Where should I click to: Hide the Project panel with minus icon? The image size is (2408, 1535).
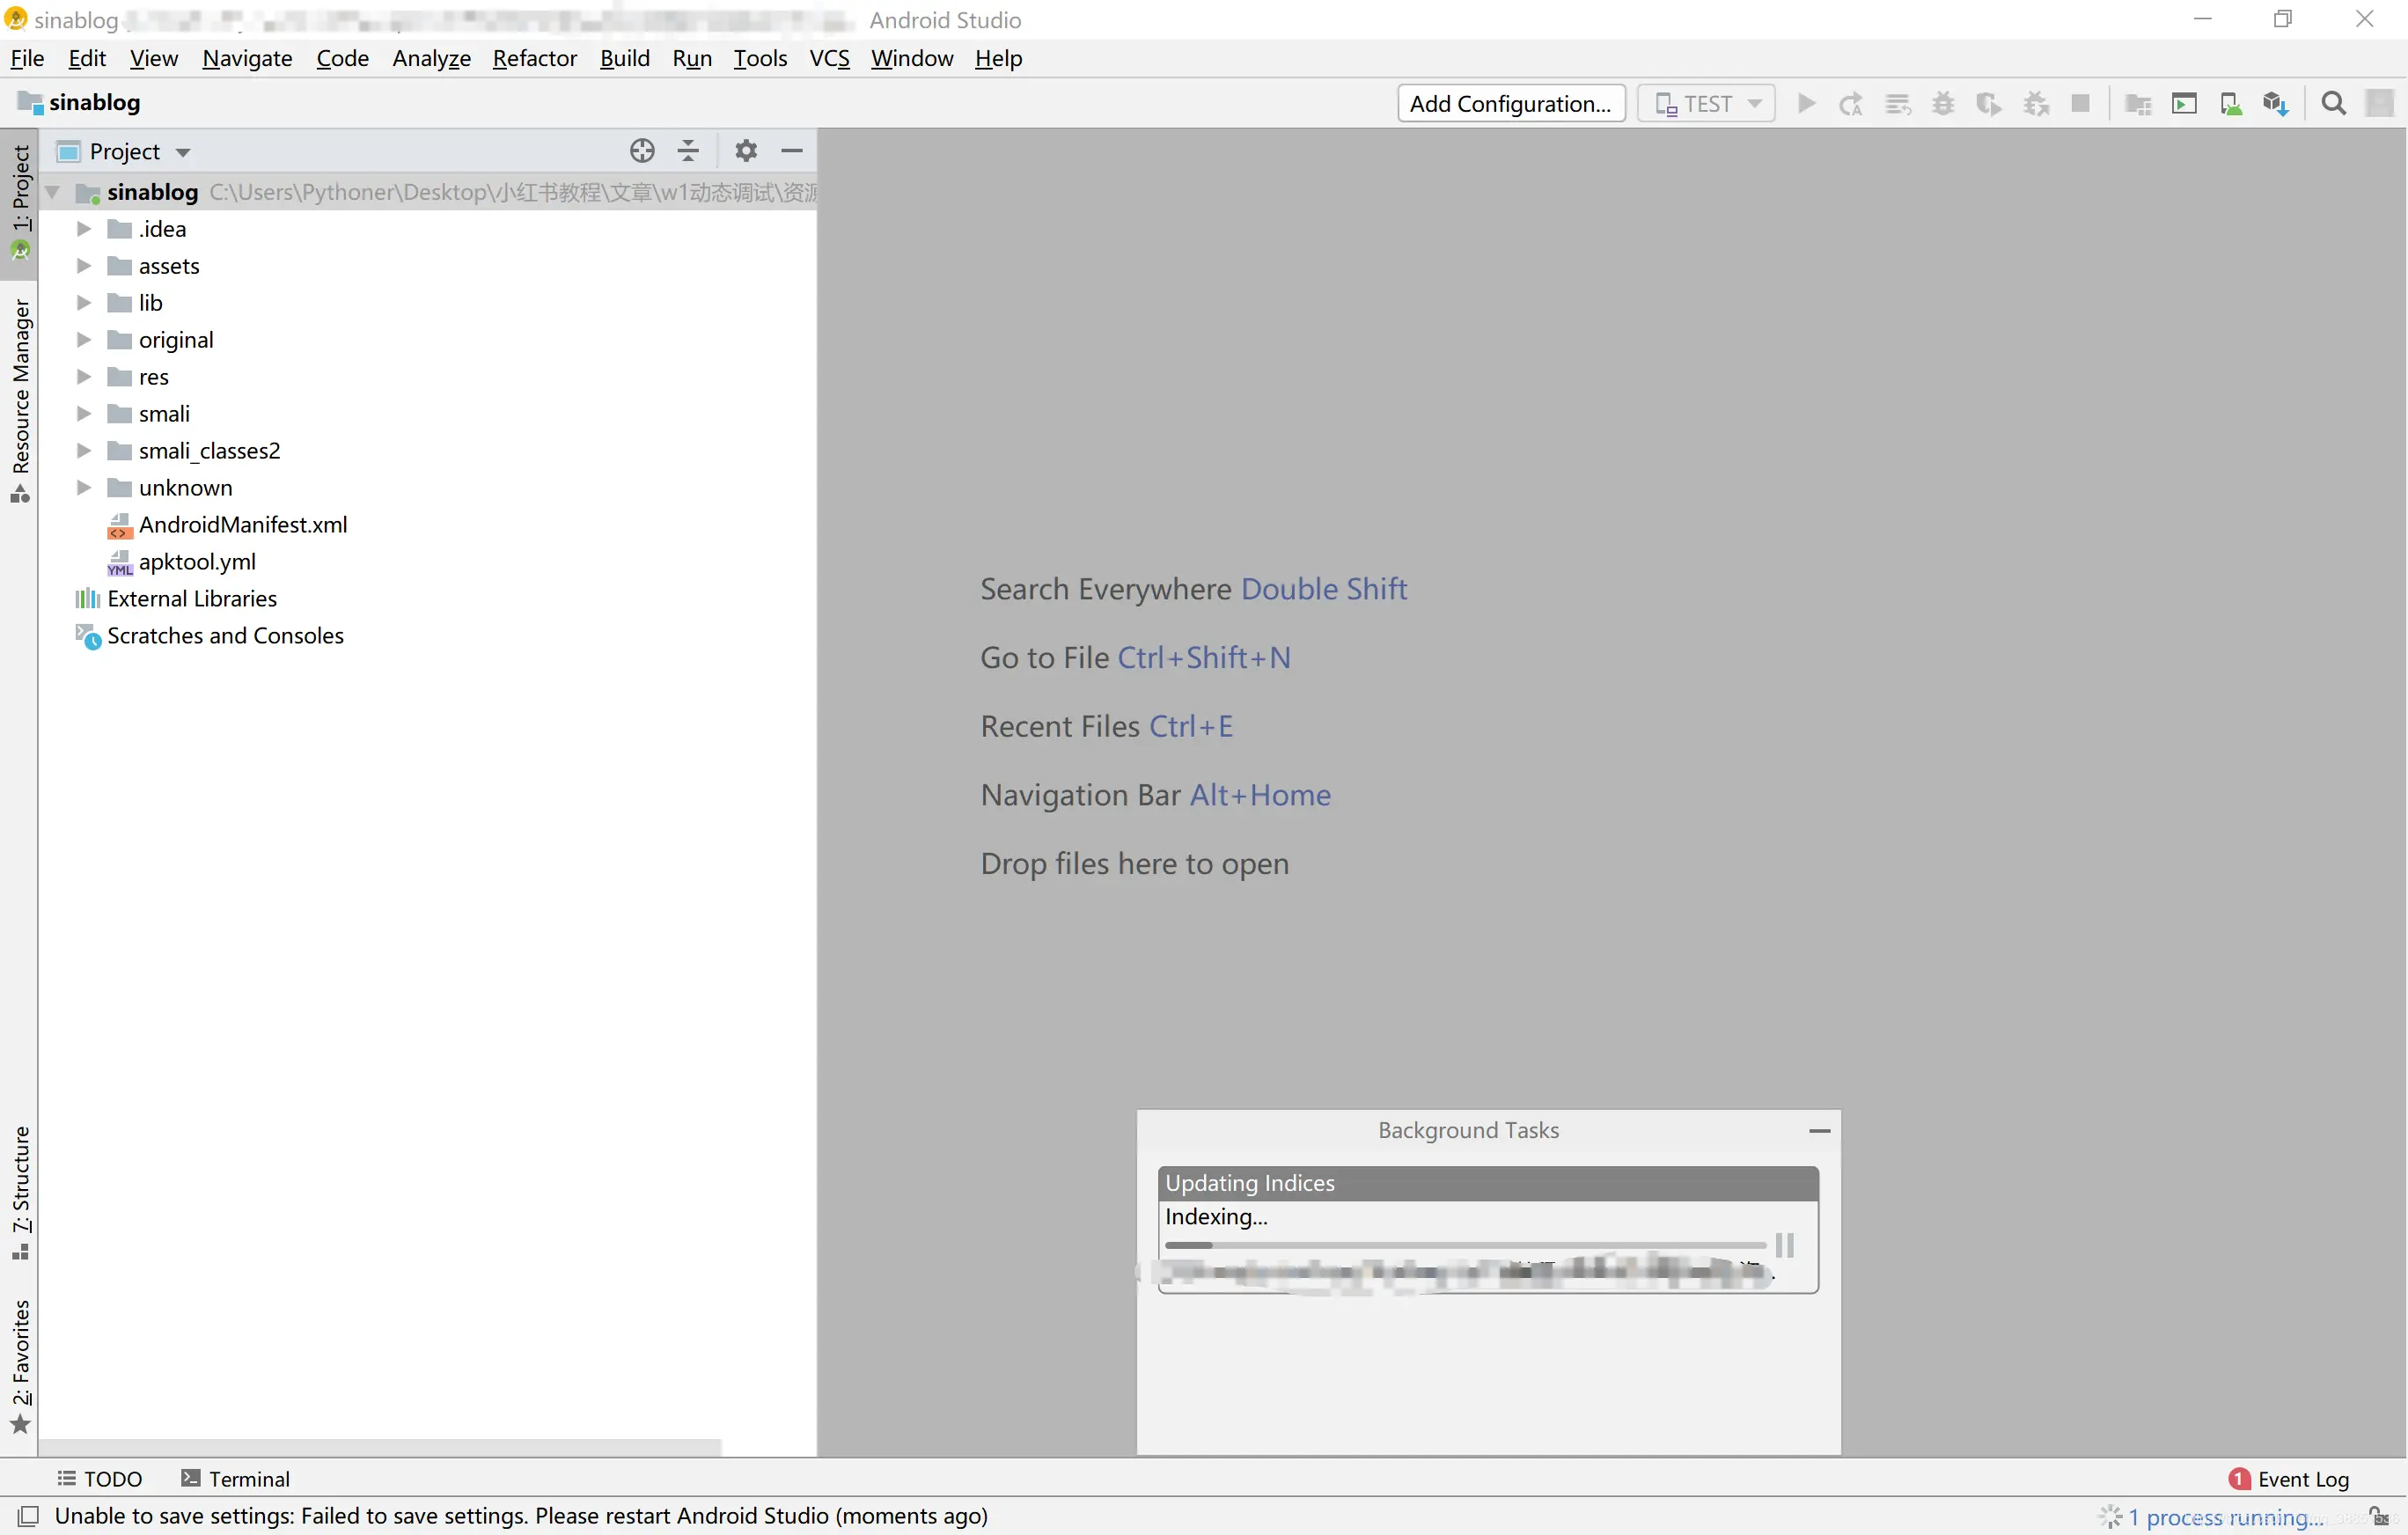(792, 151)
